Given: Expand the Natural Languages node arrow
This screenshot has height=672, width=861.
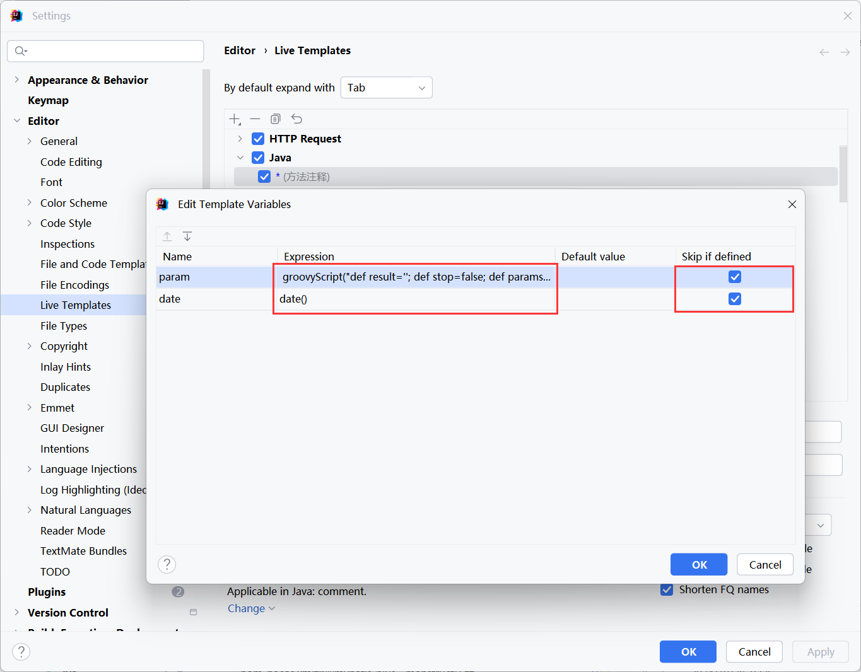Looking at the screenshot, I should tap(30, 510).
